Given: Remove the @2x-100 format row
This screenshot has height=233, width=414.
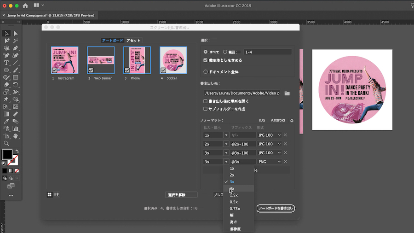Looking at the screenshot, I should 285,144.
